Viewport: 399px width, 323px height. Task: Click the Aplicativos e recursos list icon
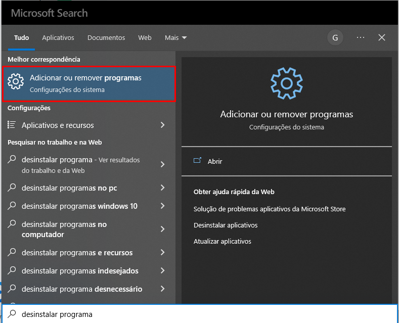coord(12,125)
